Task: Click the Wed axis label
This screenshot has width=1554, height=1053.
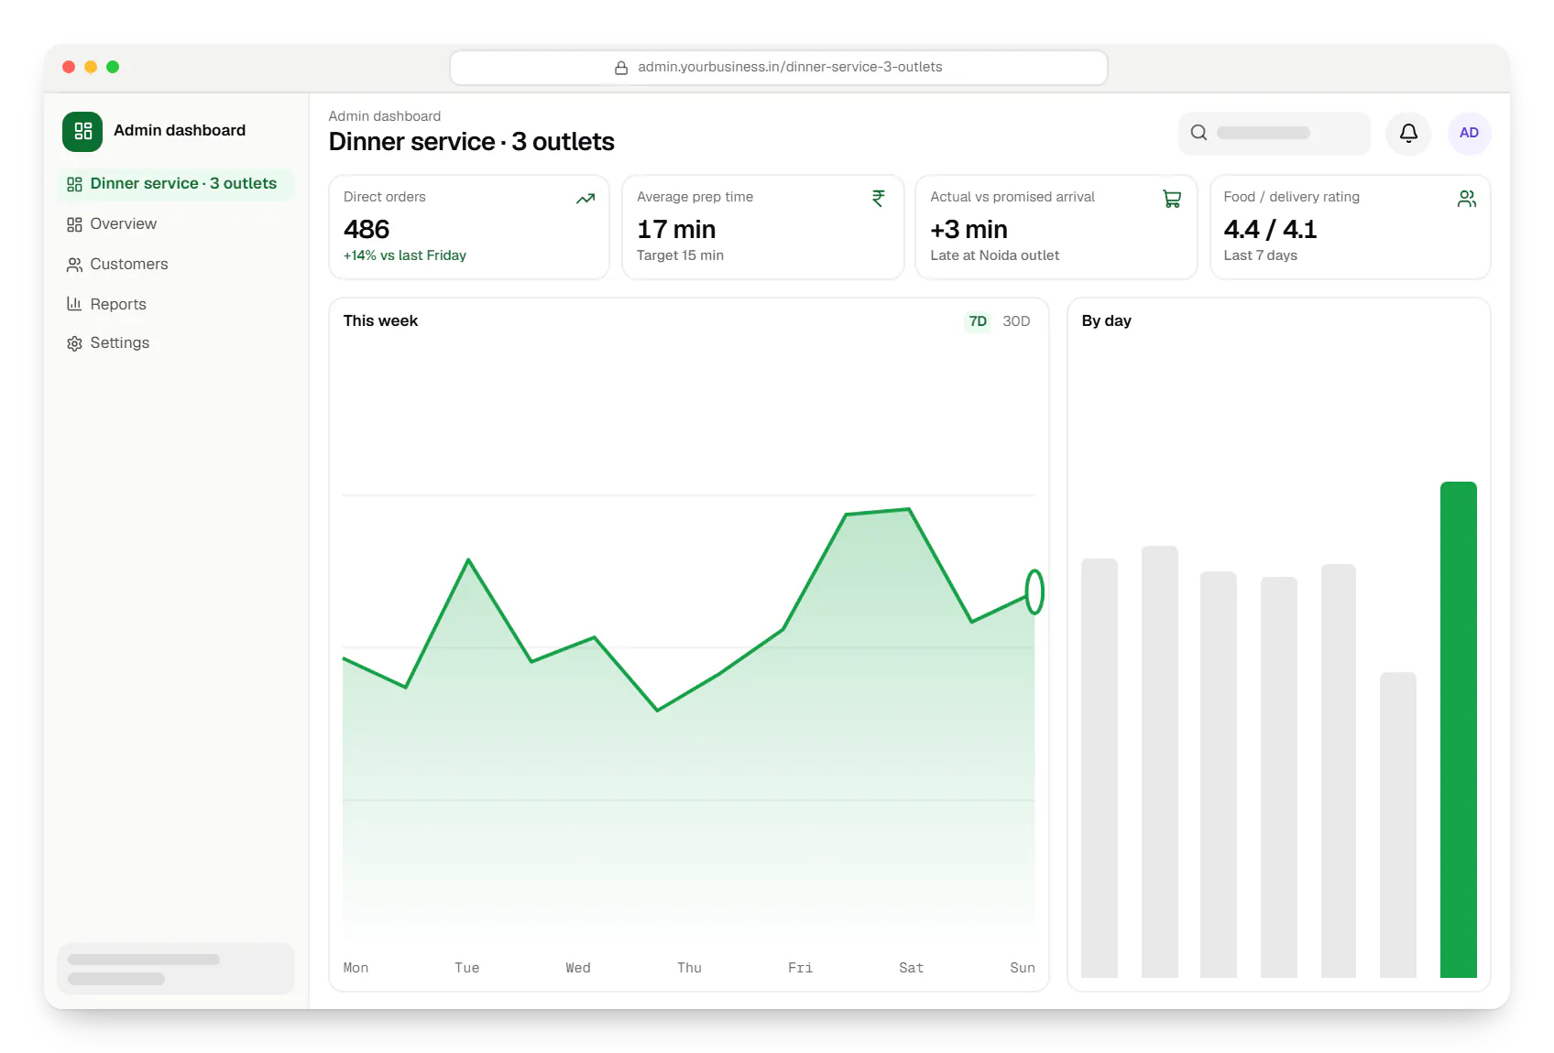Action: [x=578, y=968]
